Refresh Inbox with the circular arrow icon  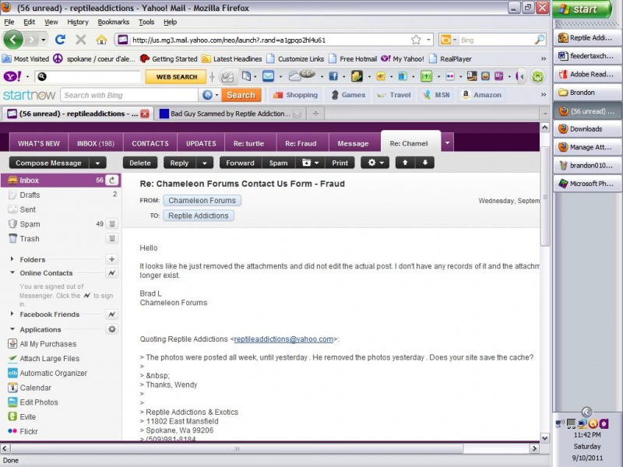pyautogui.click(x=112, y=181)
